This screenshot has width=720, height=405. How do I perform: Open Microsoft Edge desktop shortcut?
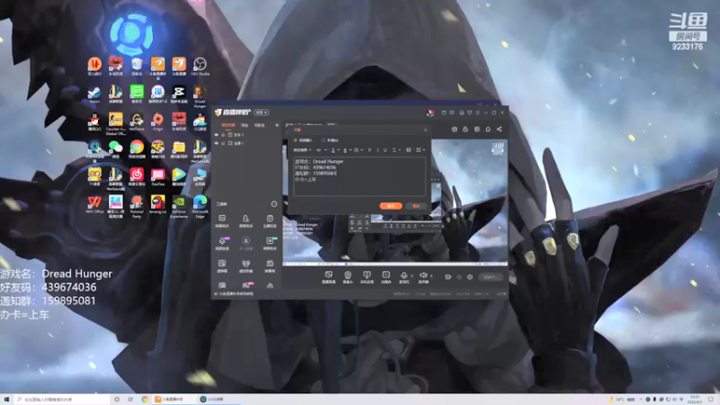200,207
